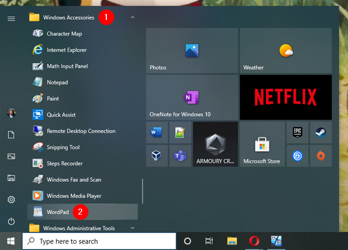The width and height of the screenshot is (348, 250).
Task: Open the user account picture menu
Action: 11,113
